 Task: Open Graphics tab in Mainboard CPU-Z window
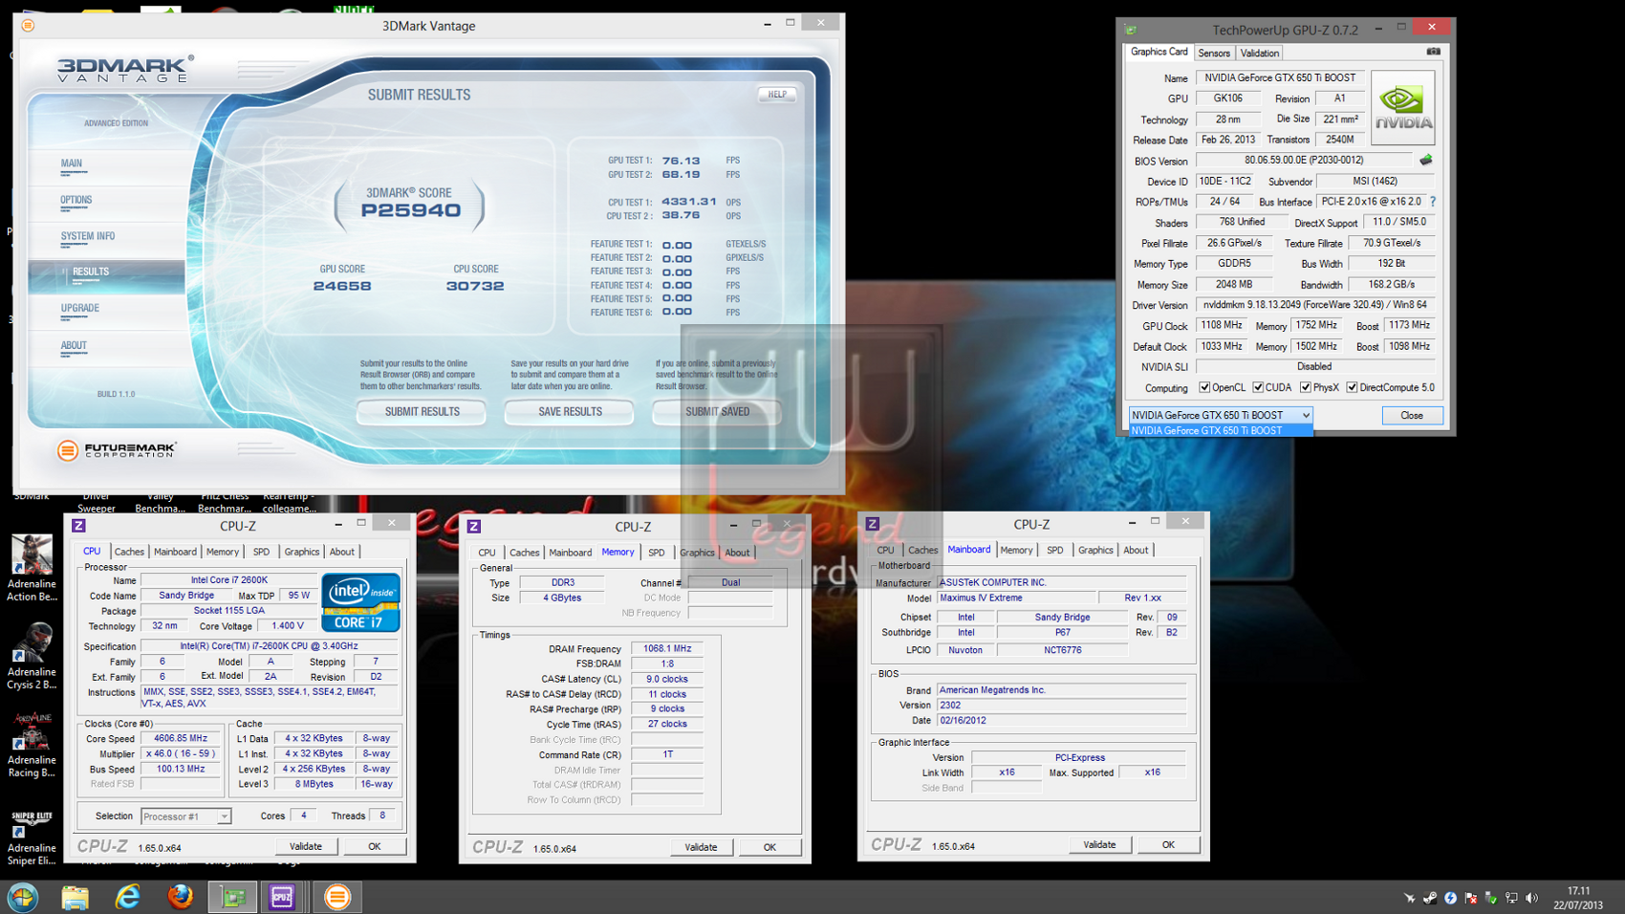pos(1095,550)
